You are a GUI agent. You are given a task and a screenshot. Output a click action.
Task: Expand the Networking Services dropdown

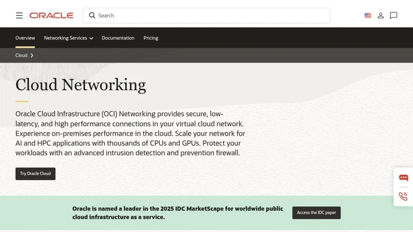point(68,38)
